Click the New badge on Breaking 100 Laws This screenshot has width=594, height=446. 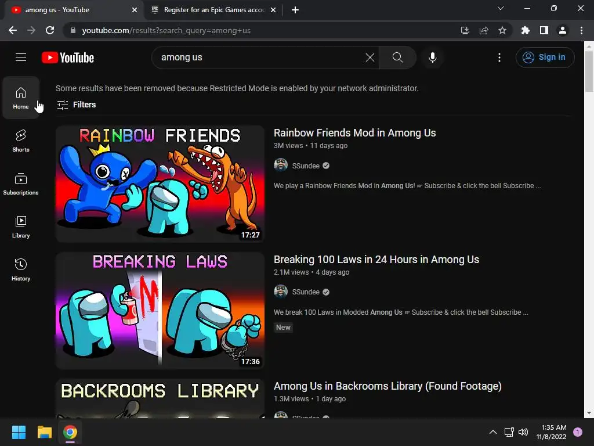click(283, 328)
